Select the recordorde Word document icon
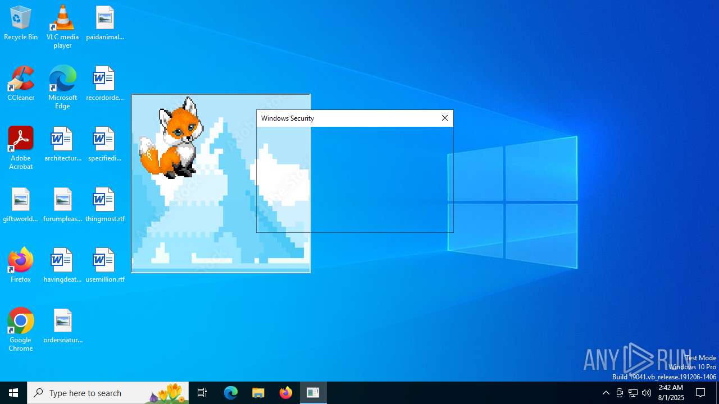The image size is (719, 404). pos(105,84)
